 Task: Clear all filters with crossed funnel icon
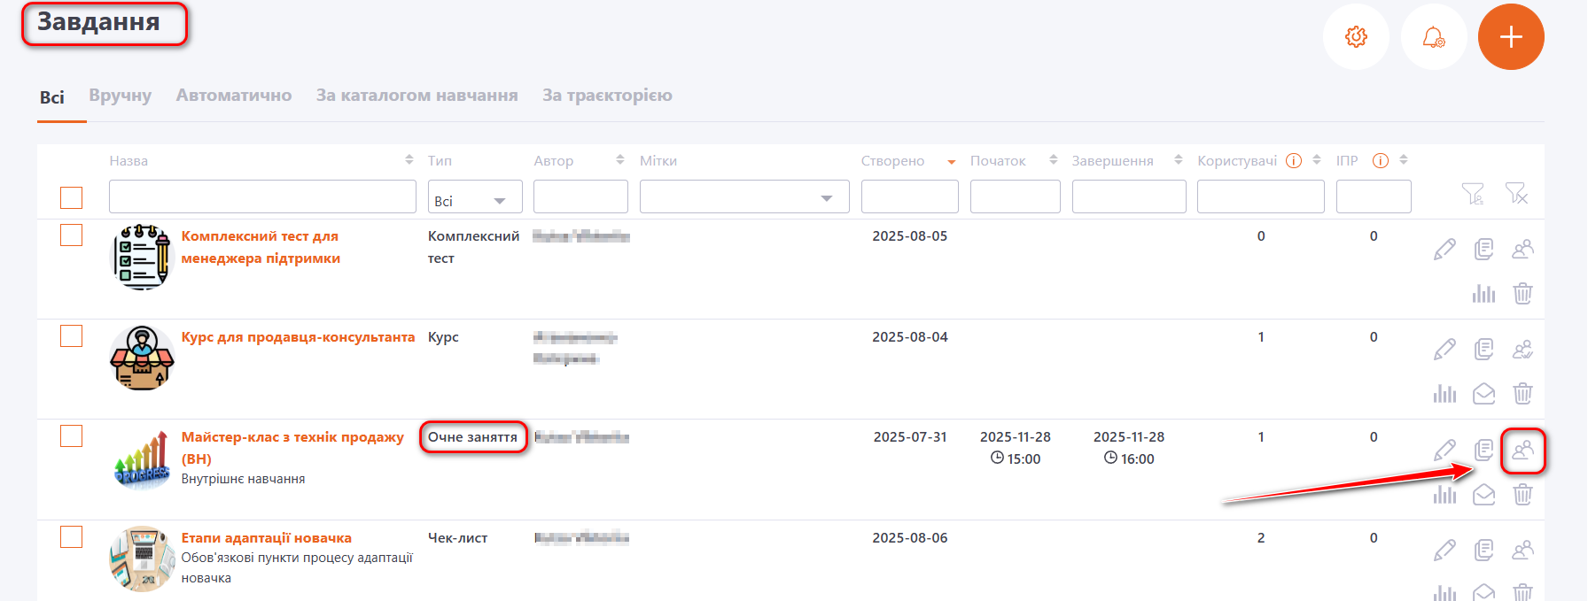coord(1516,194)
